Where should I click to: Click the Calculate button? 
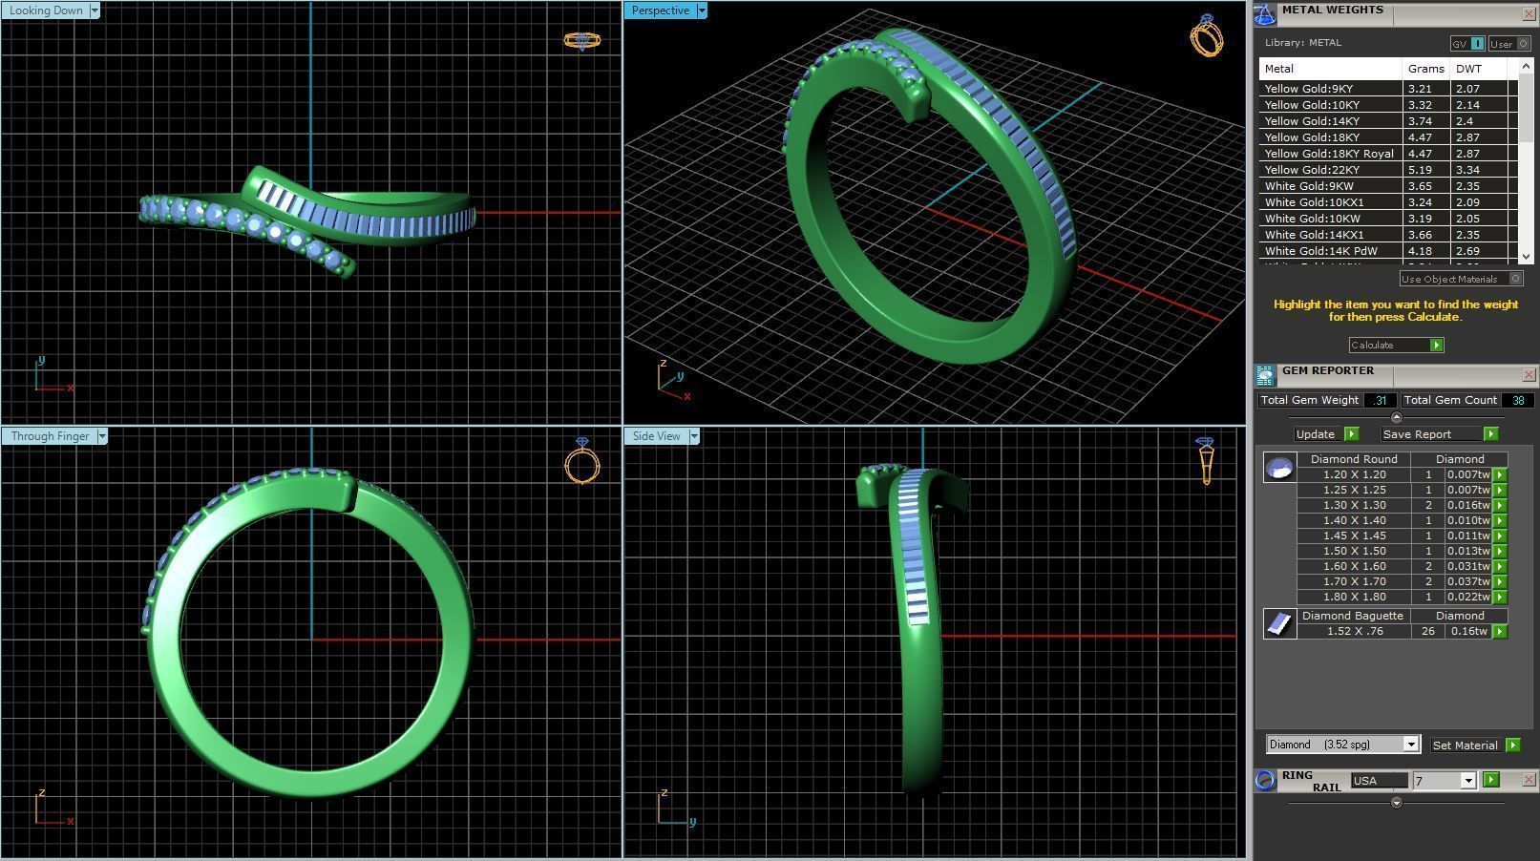pyautogui.click(x=1396, y=345)
